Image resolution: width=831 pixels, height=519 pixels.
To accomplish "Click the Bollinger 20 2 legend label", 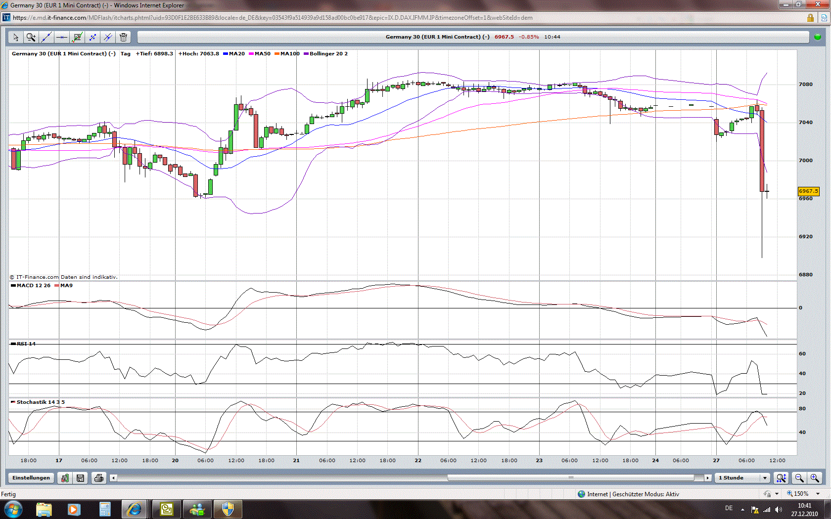I will tap(325, 54).
